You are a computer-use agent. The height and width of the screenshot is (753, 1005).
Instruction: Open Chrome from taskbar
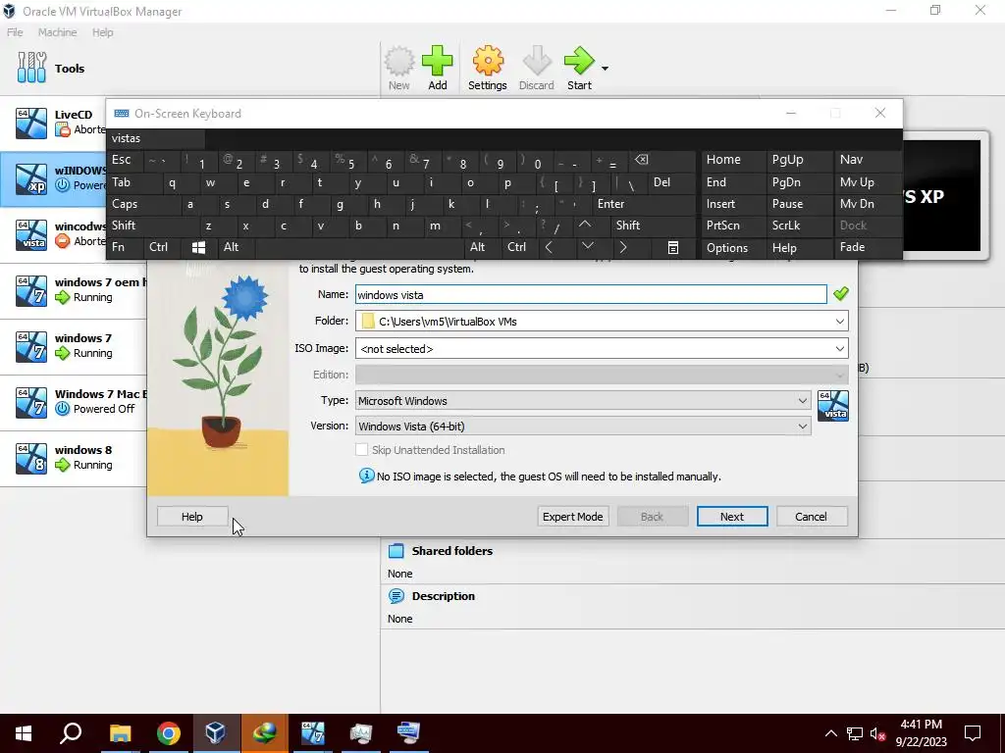point(169,733)
